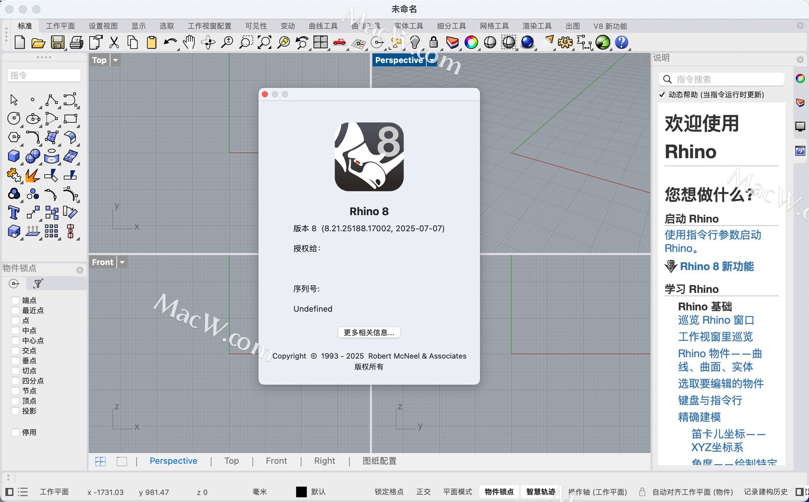Open the 键盘与指令行 link
This screenshot has width=809, height=502.
(710, 400)
